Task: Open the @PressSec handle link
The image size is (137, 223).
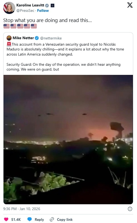Action: pyautogui.click(x=25, y=11)
